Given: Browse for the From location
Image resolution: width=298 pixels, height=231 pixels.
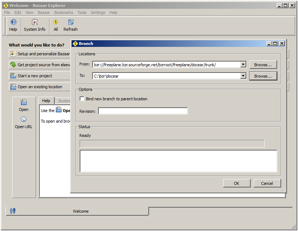Looking at the screenshot, I should tap(263, 65).
